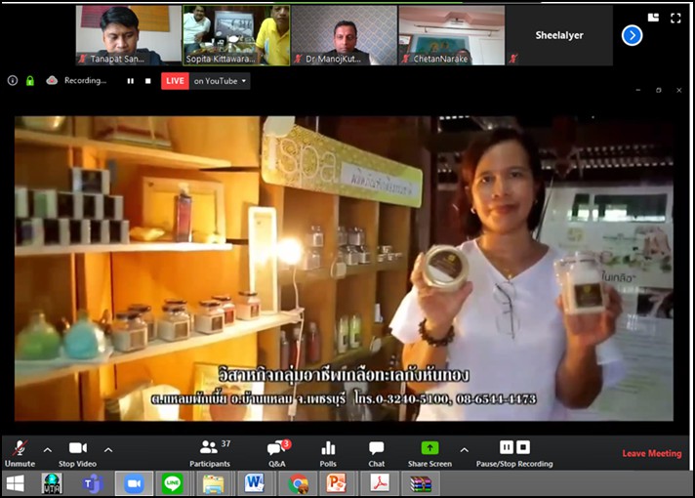Open the Chat panel

pos(376,449)
